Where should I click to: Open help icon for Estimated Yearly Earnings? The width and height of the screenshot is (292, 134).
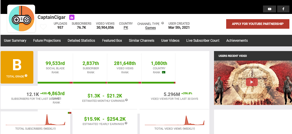click(126, 123)
